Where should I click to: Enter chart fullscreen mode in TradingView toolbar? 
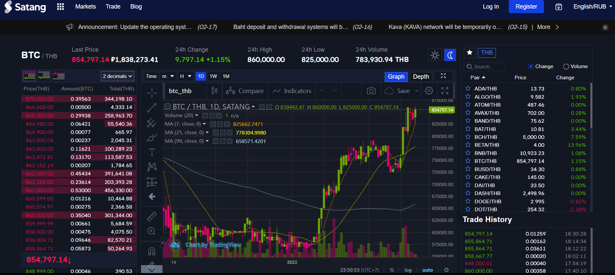445,91
